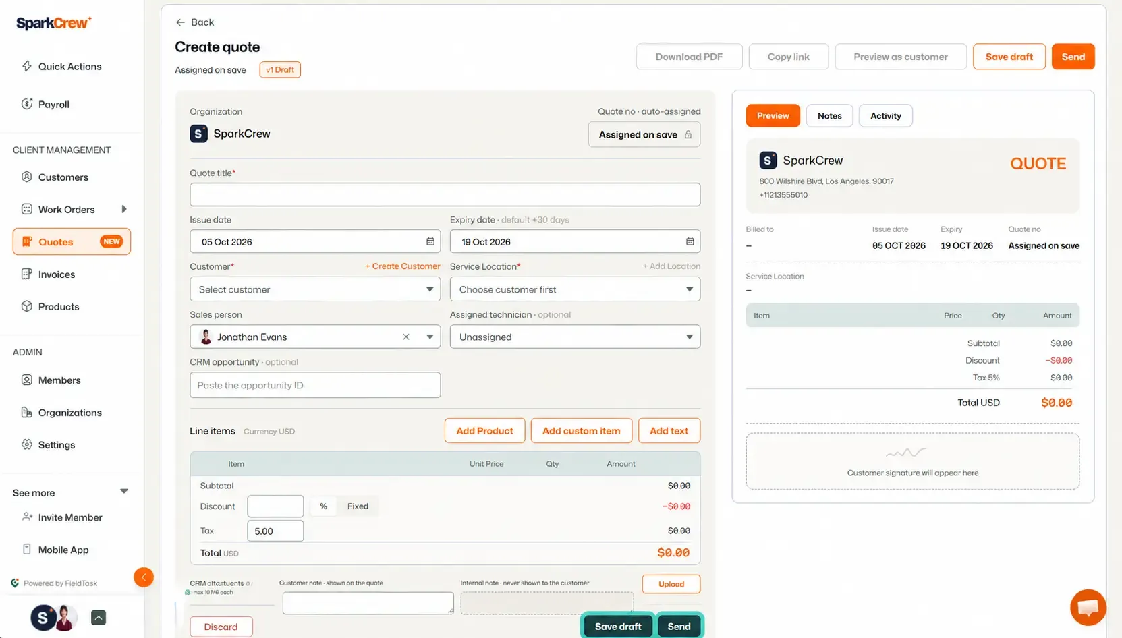The height and width of the screenshot is (638, 1122).
Task: Click the up-arrow icon beside the avatar
Action: pos(99,618)
